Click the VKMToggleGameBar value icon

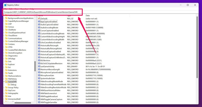(x=39, y=102)
